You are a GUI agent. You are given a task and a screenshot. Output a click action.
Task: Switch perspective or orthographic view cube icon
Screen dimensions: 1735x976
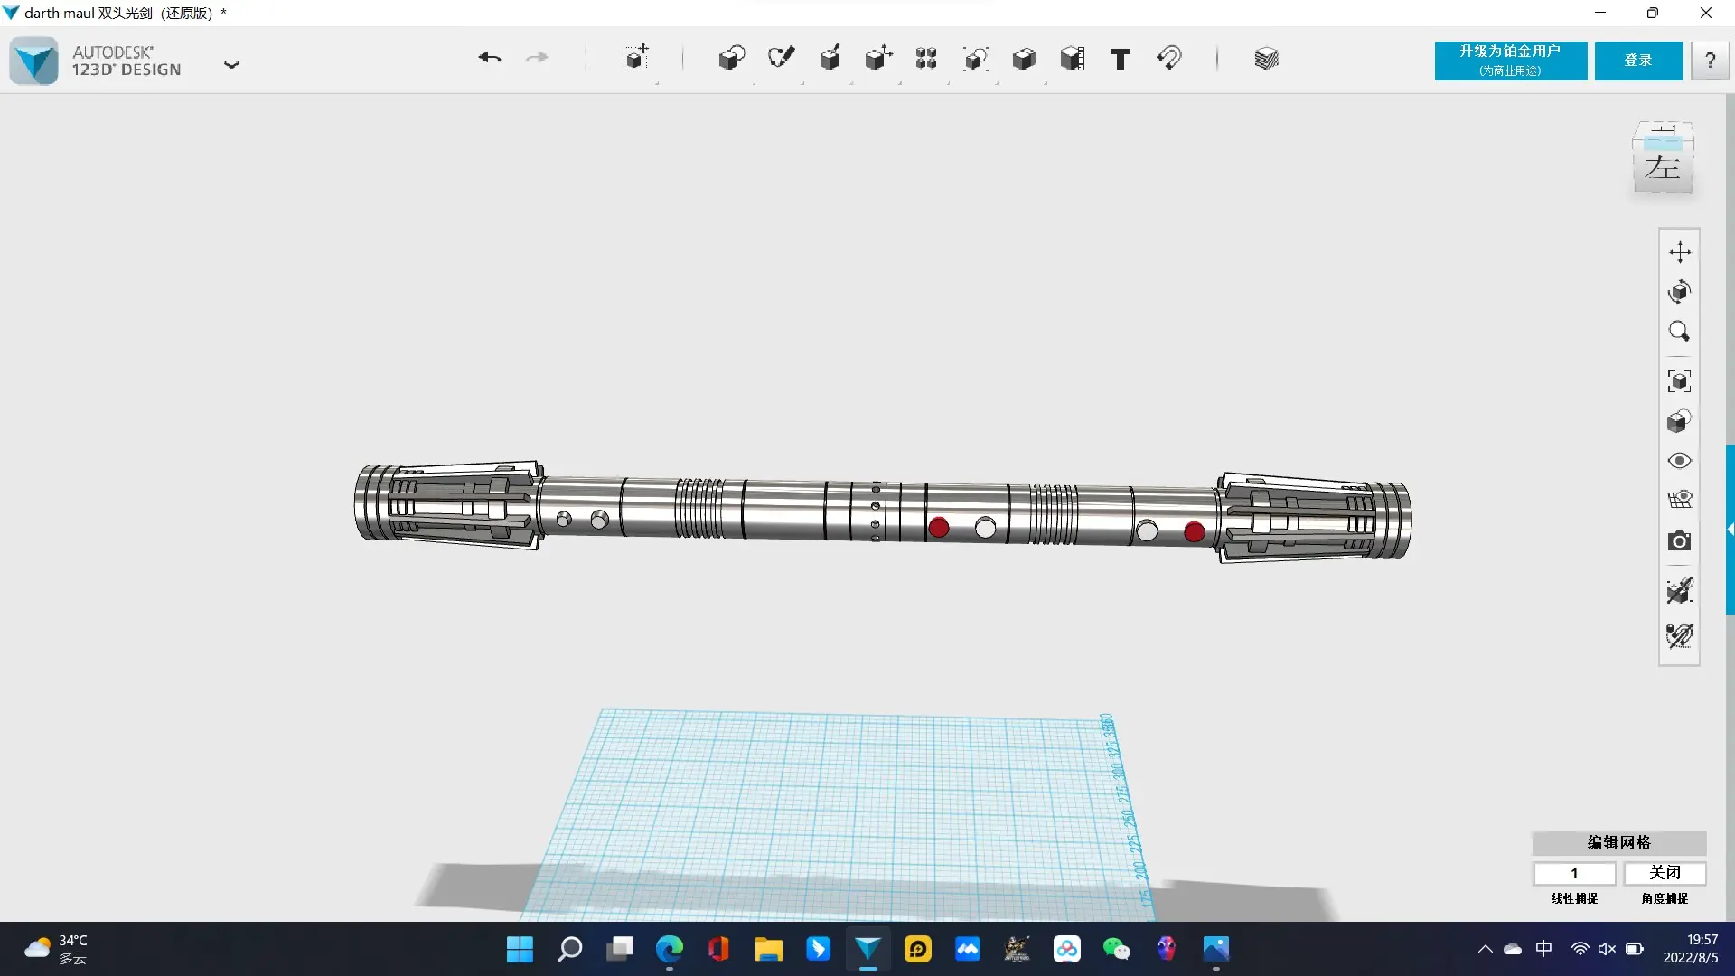pyautogui.click(x=1680, y=421)
